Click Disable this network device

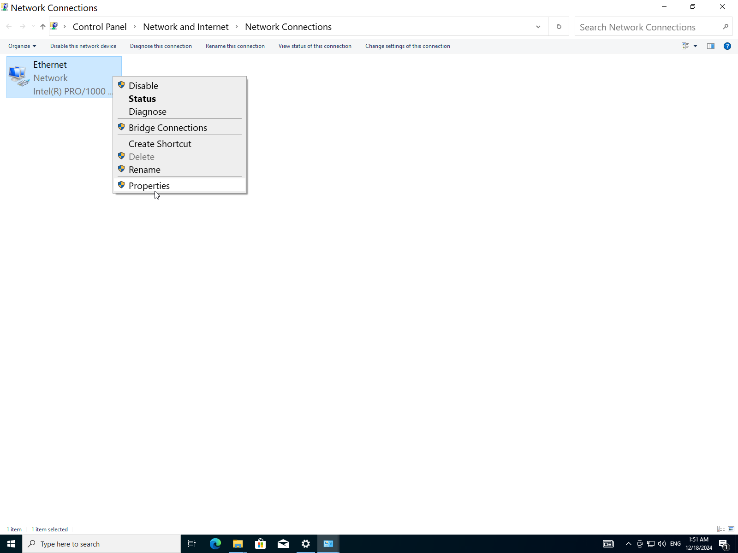point(83,46)
